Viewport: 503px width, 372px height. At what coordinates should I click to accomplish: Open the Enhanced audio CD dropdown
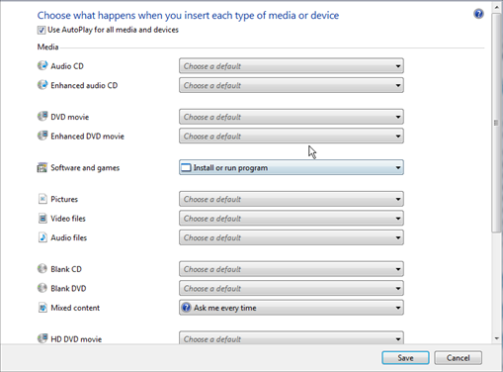pos(292,85)
